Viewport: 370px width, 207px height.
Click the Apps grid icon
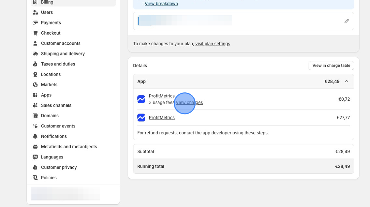(x=35, y=95)
